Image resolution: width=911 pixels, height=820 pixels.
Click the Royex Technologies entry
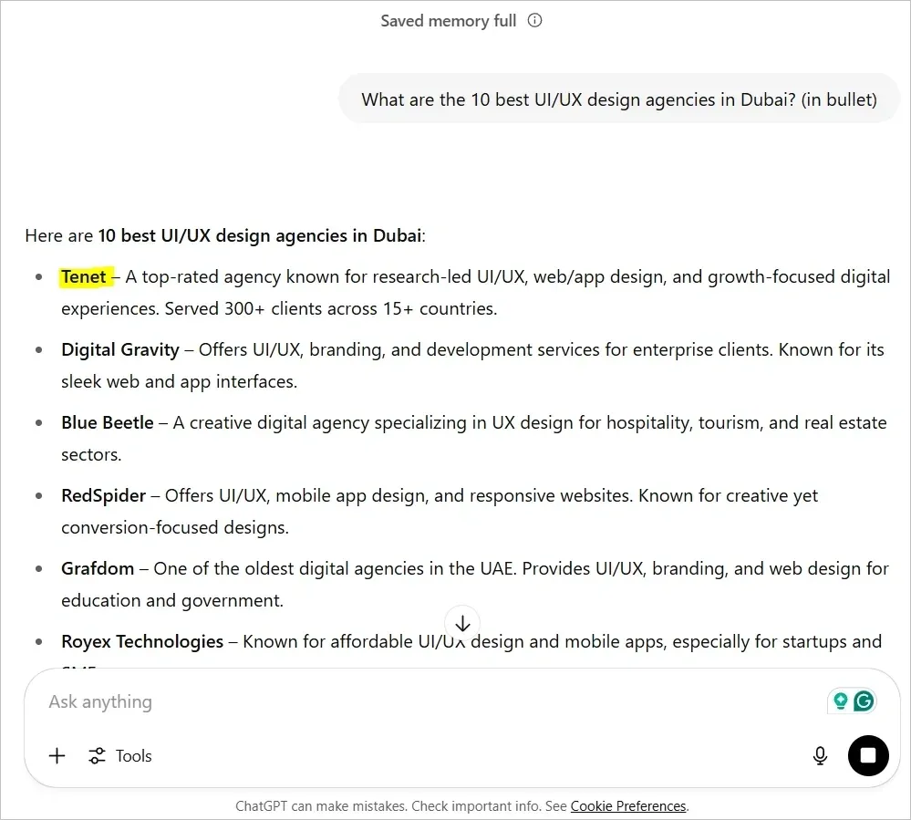coord(142,641)
